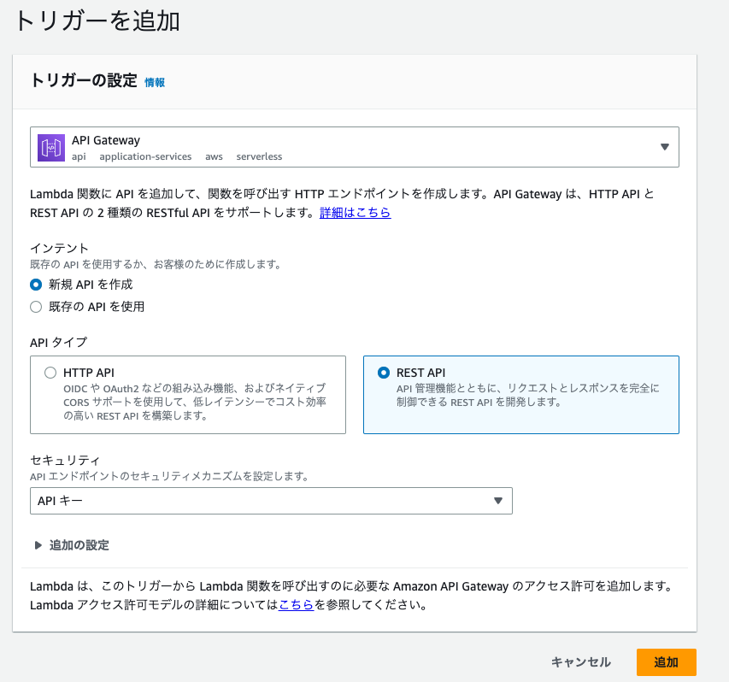Click the purple API Gateway service icon
This screenshot has width=729, height=682.
(x=51, y=147)
